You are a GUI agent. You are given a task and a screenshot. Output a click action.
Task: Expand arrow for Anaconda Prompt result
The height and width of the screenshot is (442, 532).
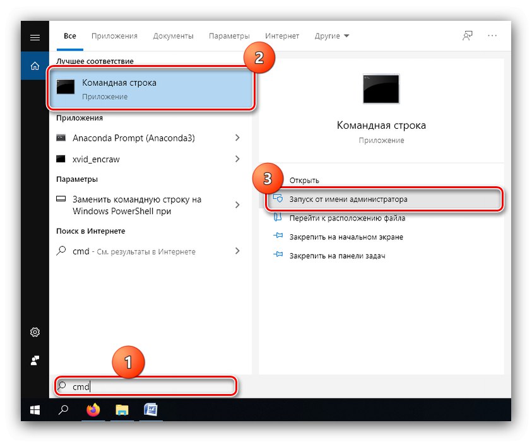coord(237,138)
